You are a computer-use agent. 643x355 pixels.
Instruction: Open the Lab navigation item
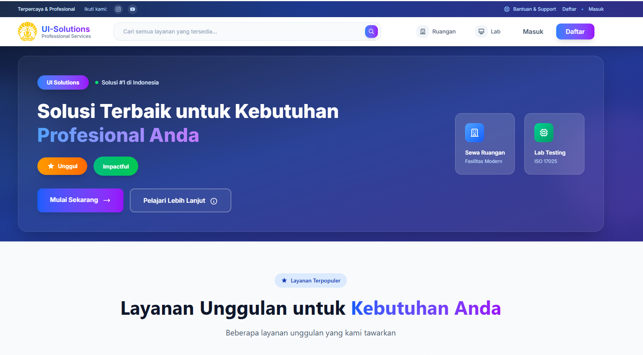488,31
